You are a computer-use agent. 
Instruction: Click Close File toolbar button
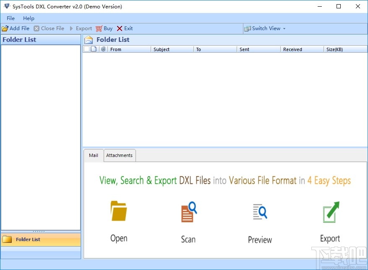[x=49, y=28]
